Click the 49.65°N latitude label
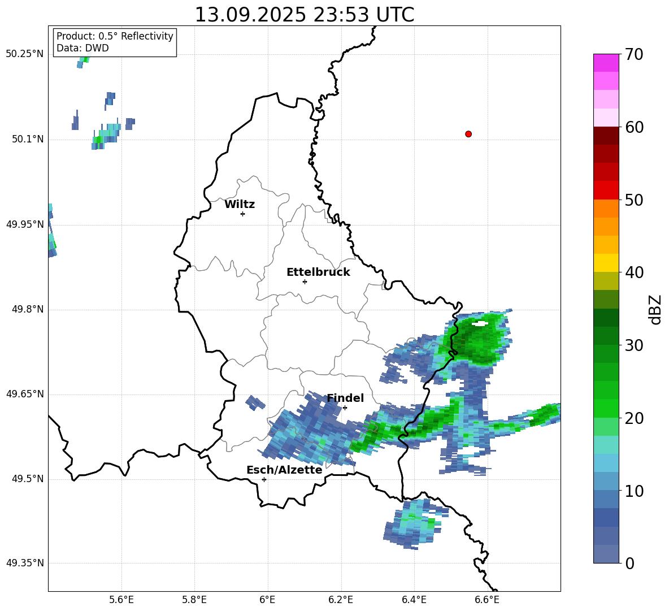This screenshot has height=611, width=669. [25, 394]
